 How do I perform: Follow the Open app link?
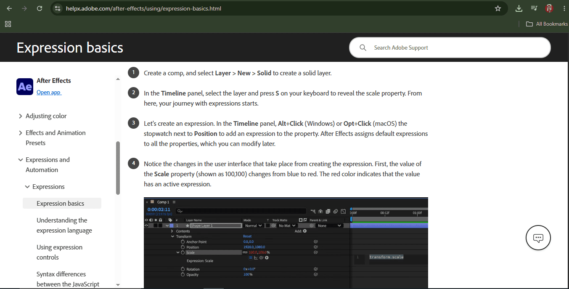[49, 92]
